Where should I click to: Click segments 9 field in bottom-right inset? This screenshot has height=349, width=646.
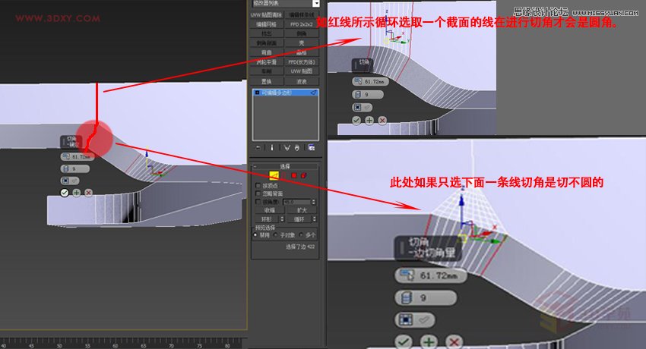coord(426,297)
